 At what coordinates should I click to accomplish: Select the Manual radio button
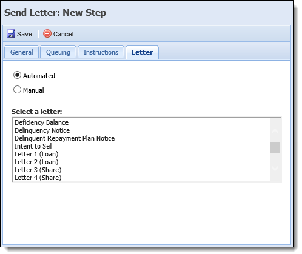17,90
